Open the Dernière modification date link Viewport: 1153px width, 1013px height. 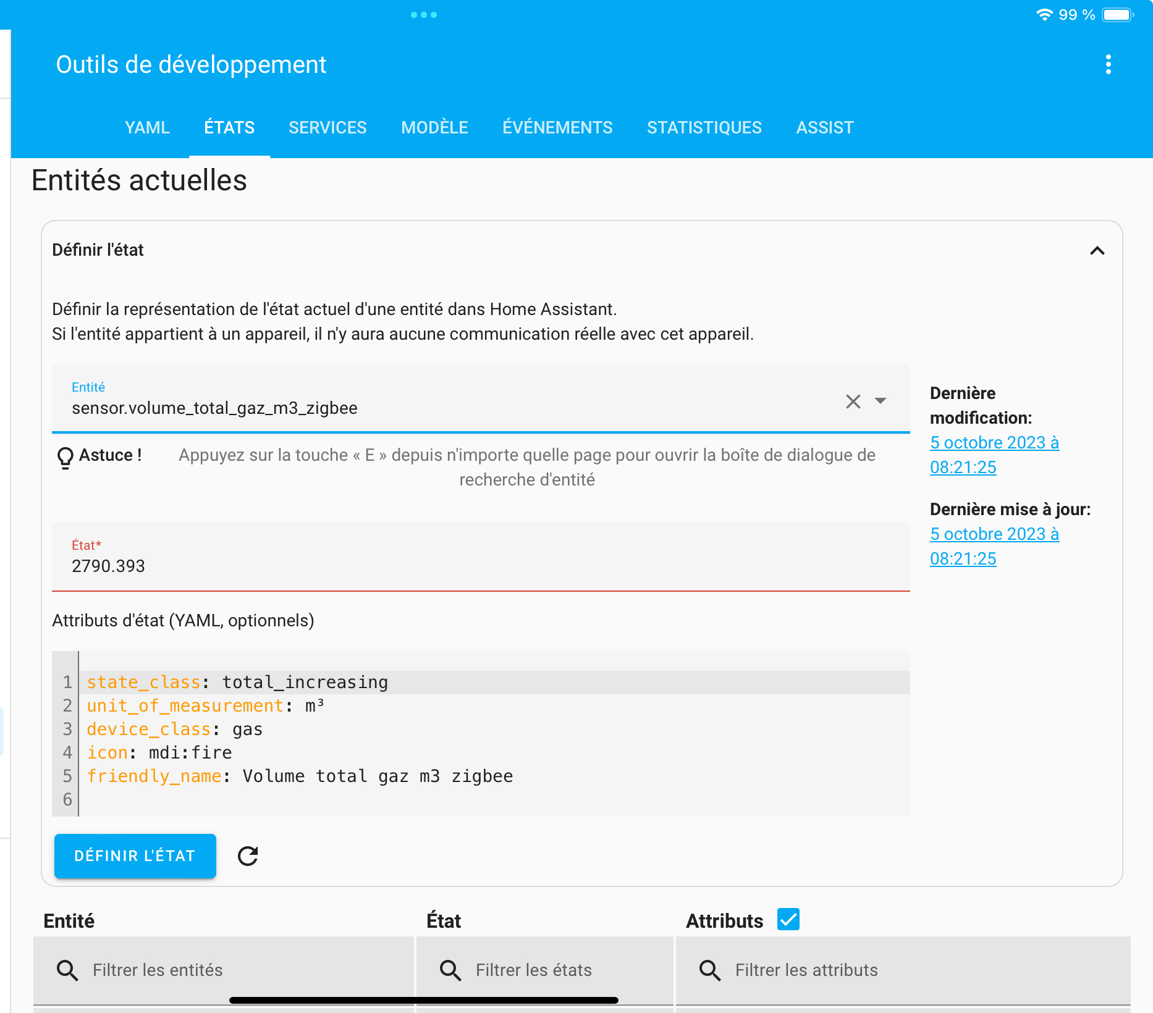click(x=994, y=455)
